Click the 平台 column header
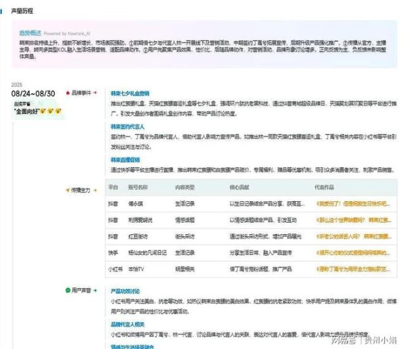Image resolution: width=405 pixels, height=349 pixels. click(x=113, y=187)
